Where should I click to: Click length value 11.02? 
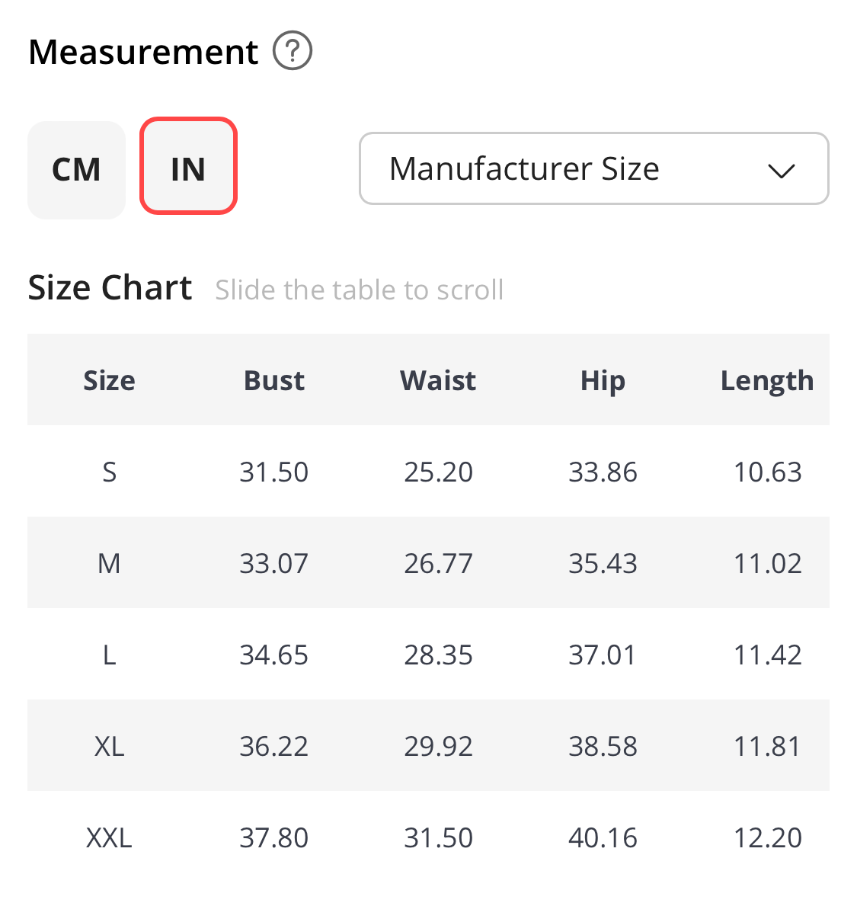coord(767,563)
